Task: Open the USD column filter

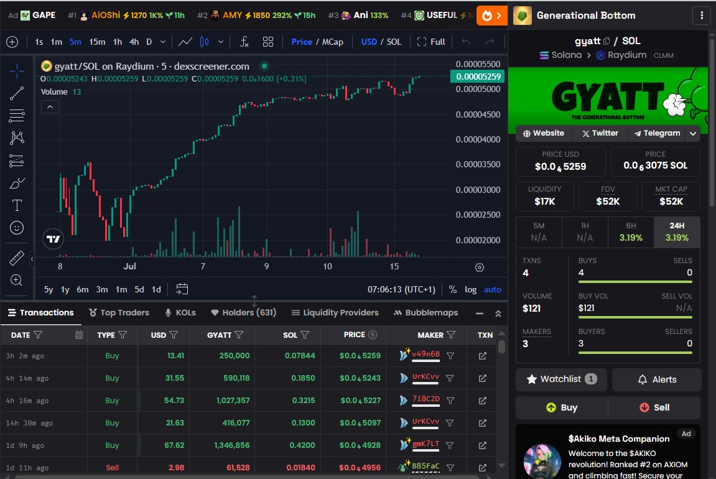Action: click(174, 335)
